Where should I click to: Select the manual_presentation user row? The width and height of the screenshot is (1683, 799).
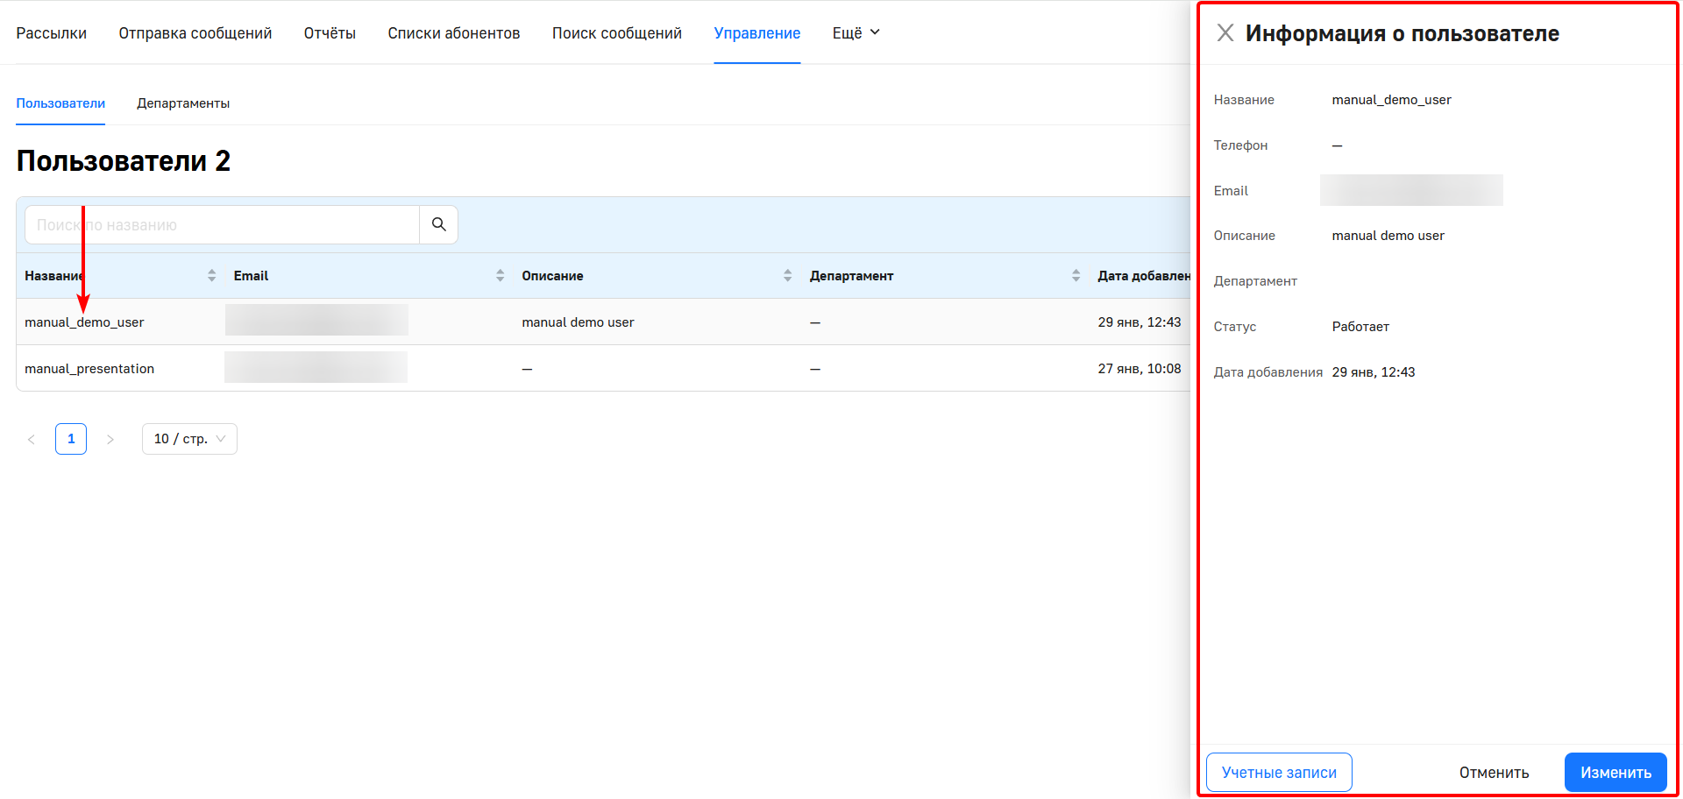(x=89, y=369)
